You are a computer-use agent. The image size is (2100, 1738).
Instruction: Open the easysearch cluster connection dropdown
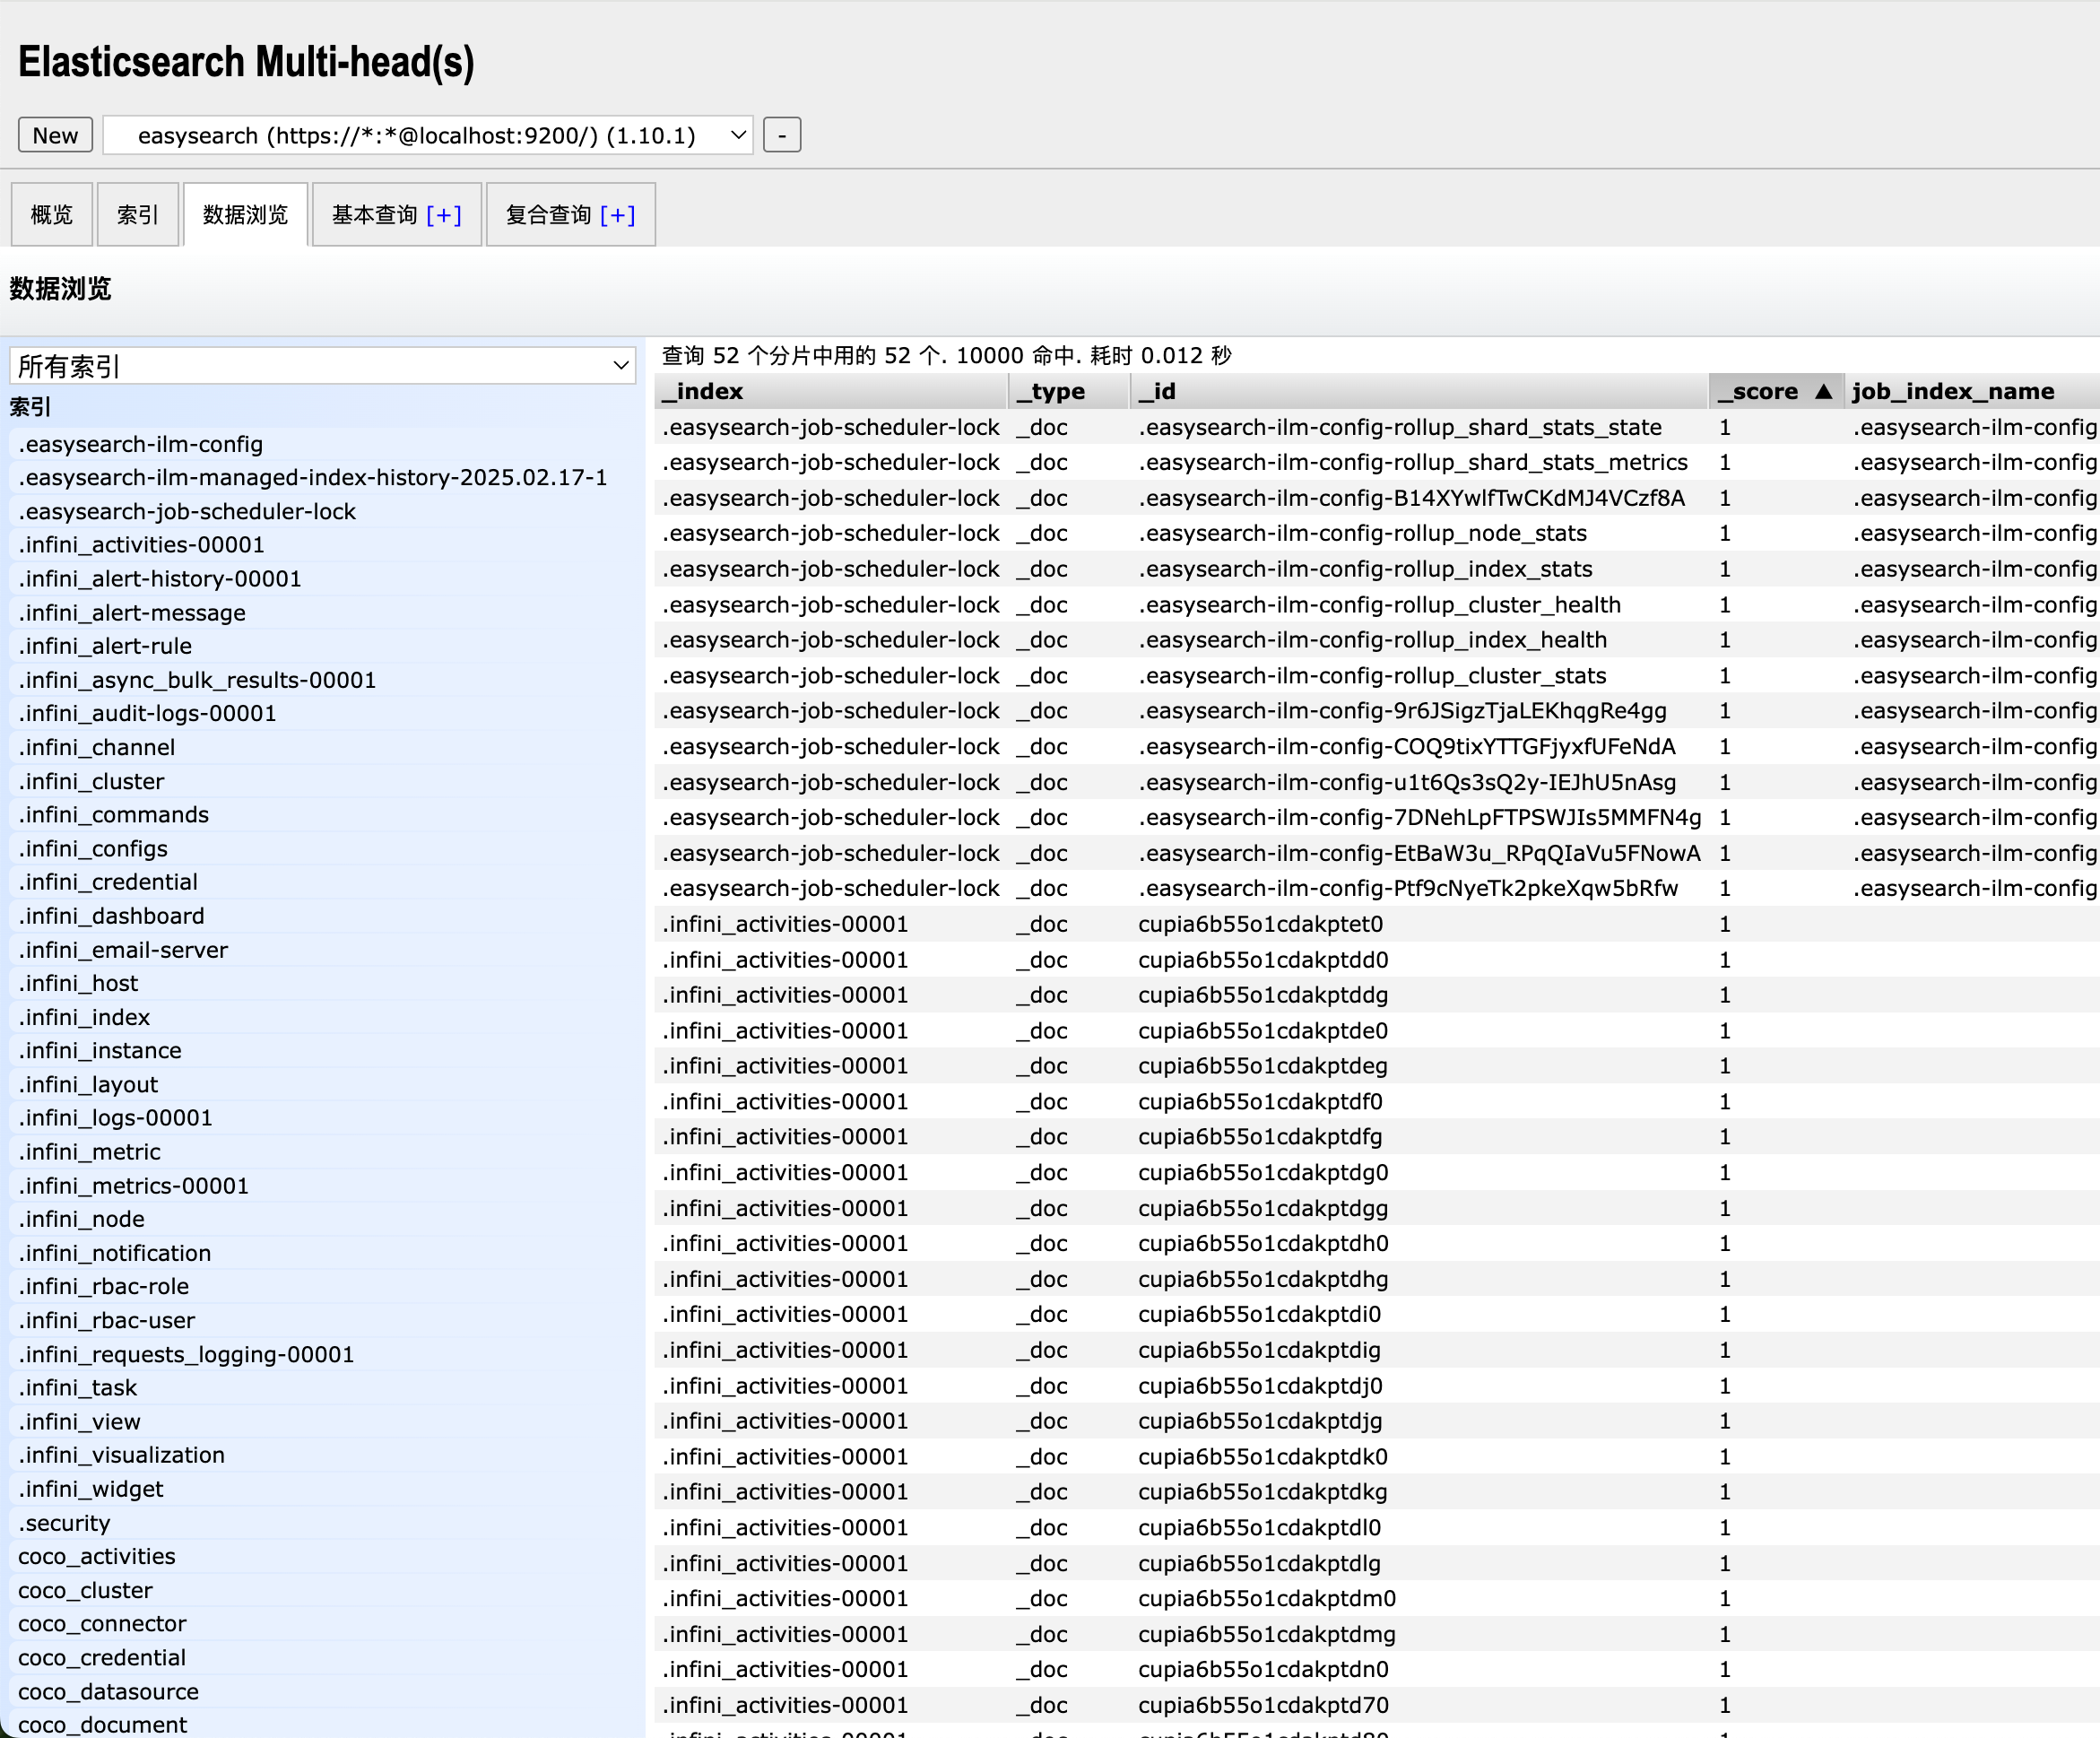[x=428, y=135]
